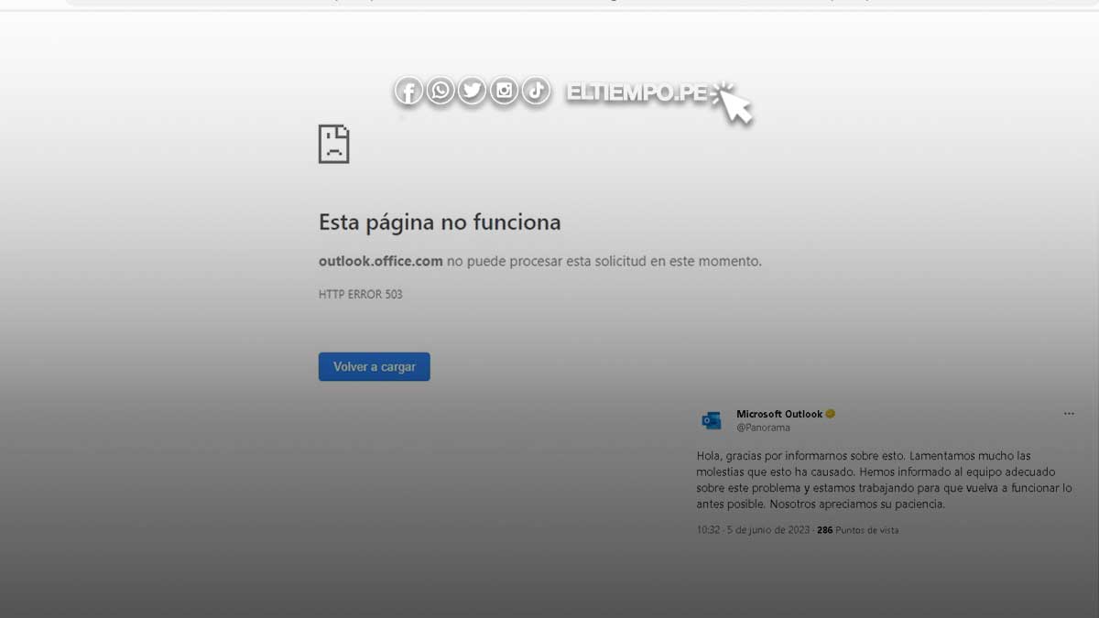This screenshot has height=618, width=1099.
Task: Tap the Instagram camera icon
Action: click(504, 91)
